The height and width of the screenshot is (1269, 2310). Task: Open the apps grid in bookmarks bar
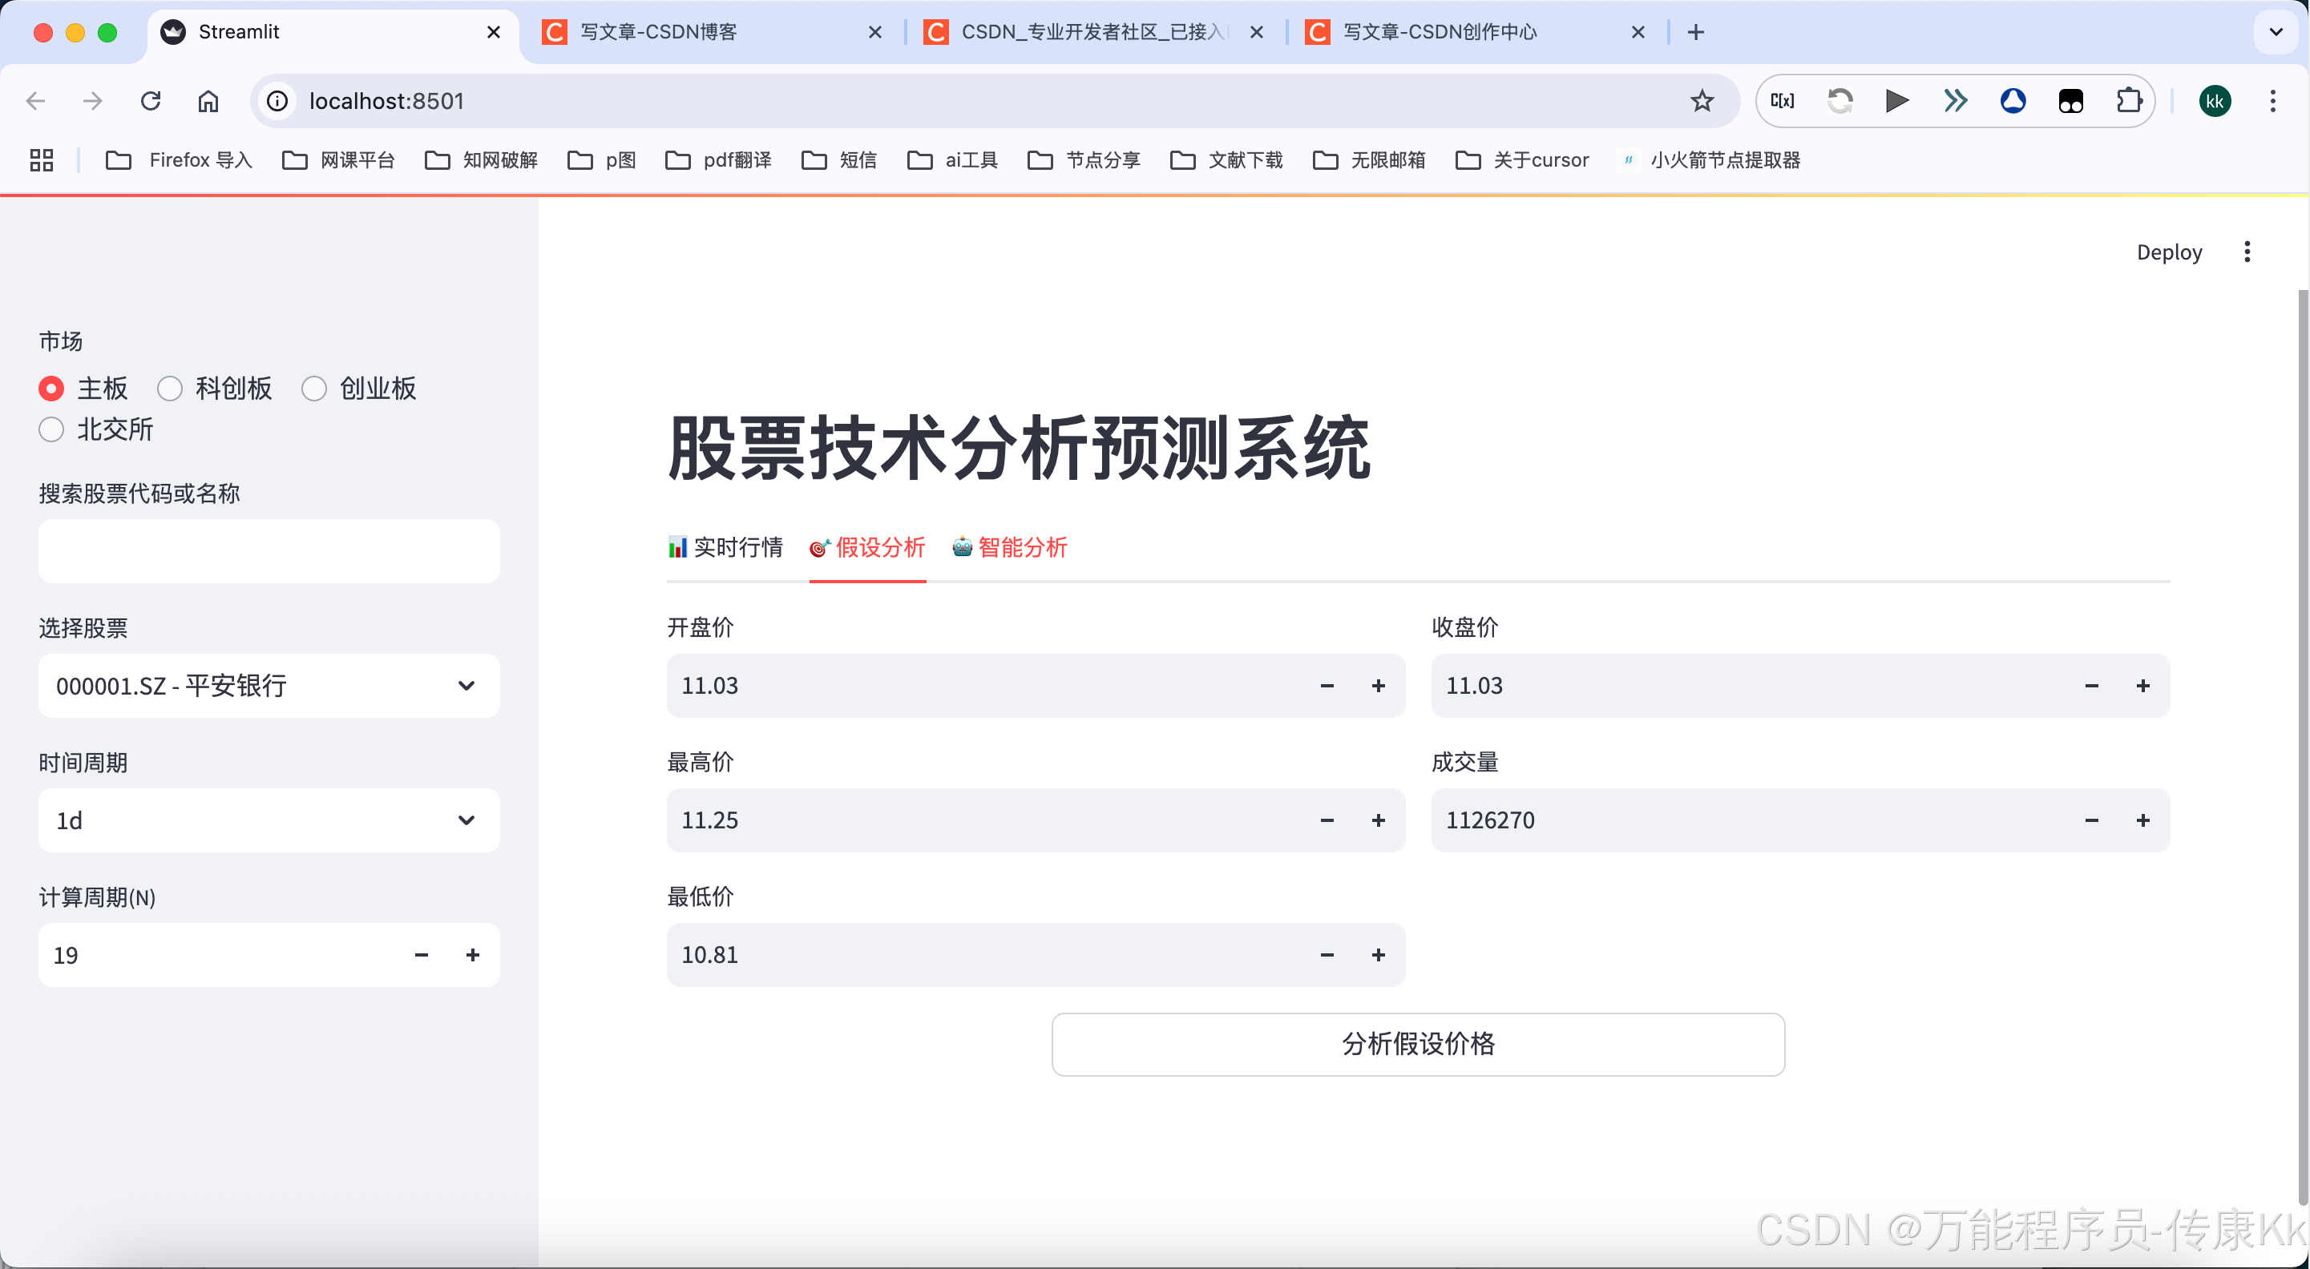tap(41, 160)
